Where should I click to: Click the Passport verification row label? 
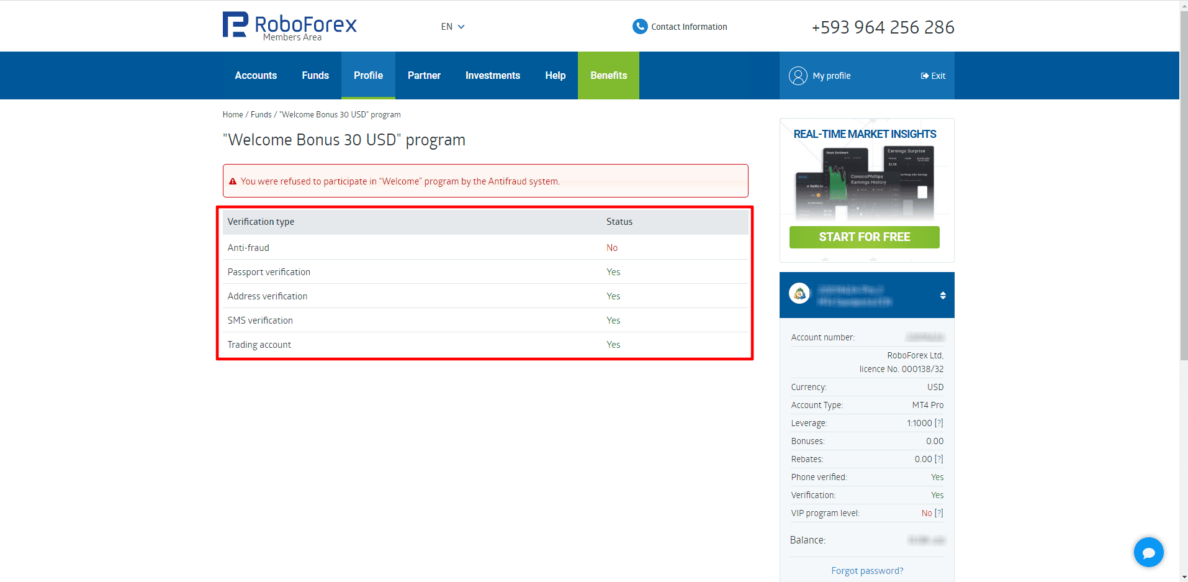coord(269,272)
